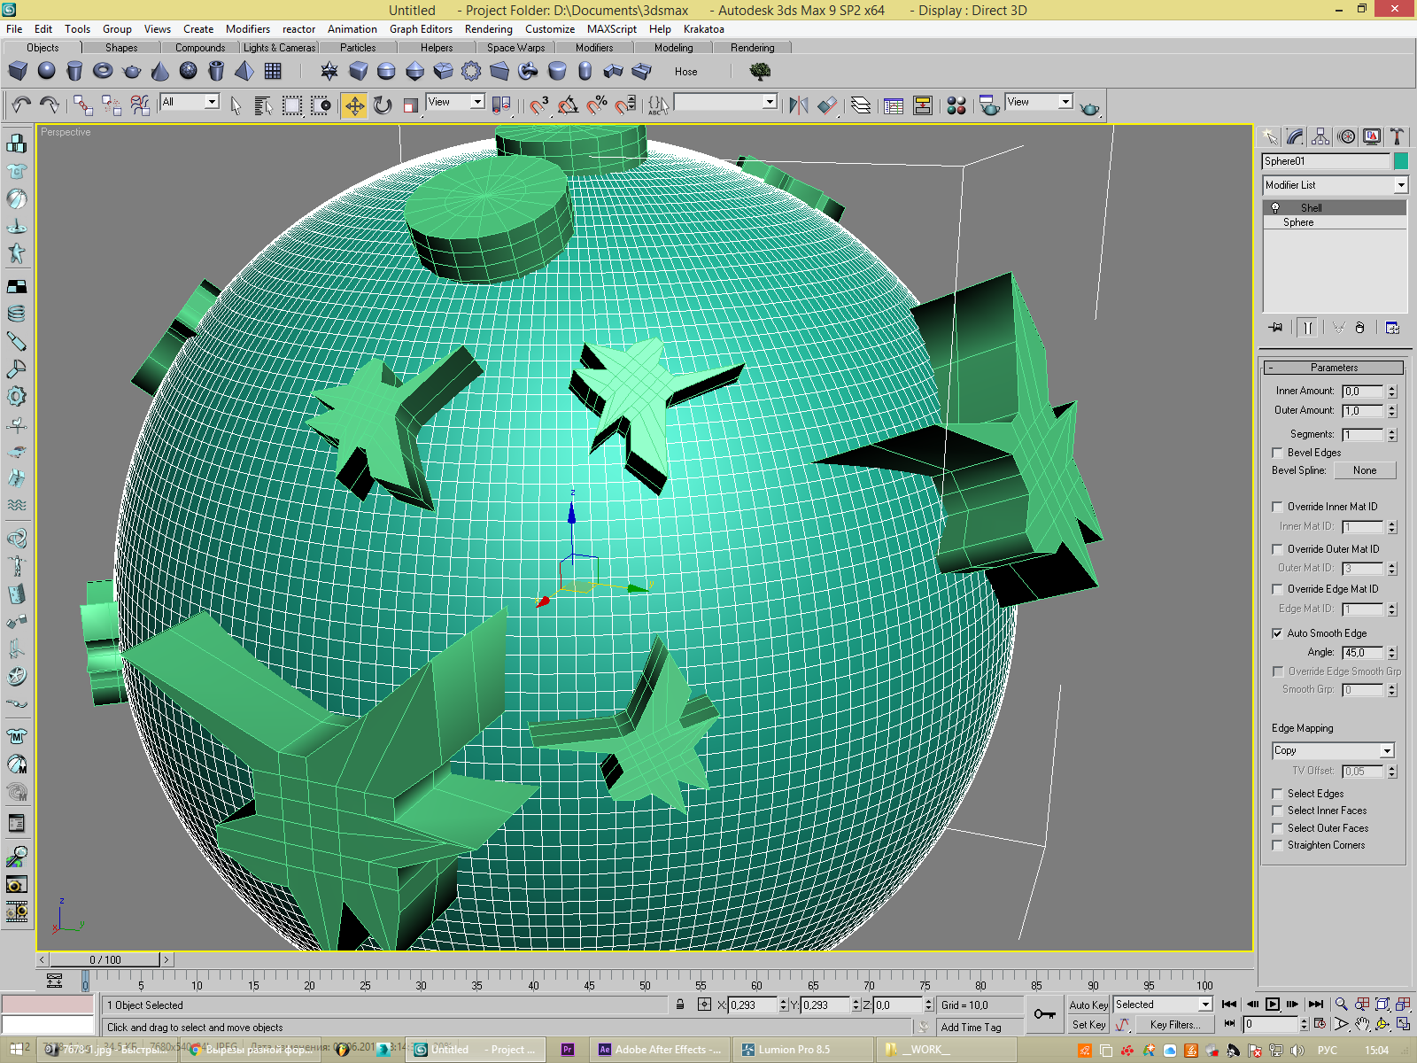Open the selection filter All dropdown
This screenshot has height=1063, width=1417.
click(x=190, y=102)
